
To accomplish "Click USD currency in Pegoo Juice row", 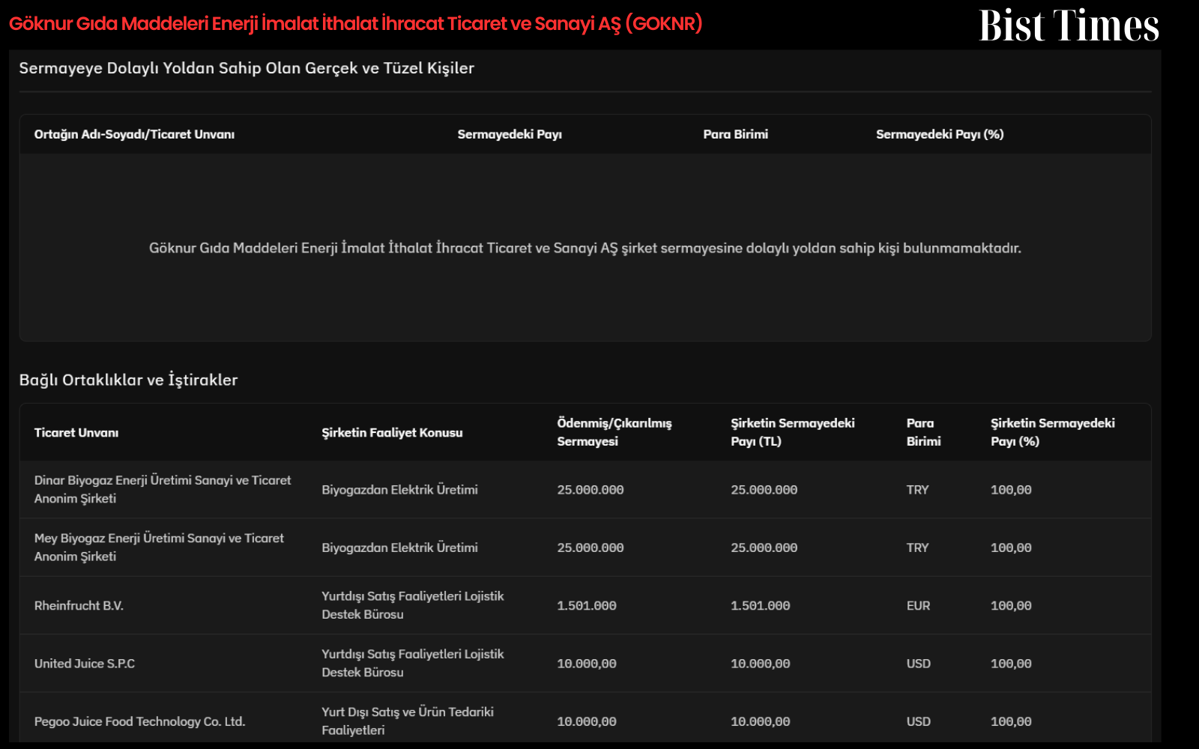I will (919, 721).
